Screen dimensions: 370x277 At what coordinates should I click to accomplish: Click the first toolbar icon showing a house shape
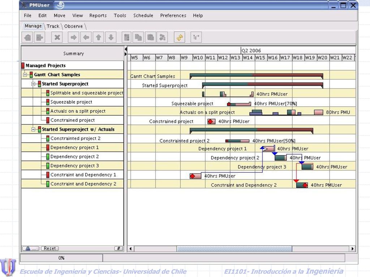point(27,37)
